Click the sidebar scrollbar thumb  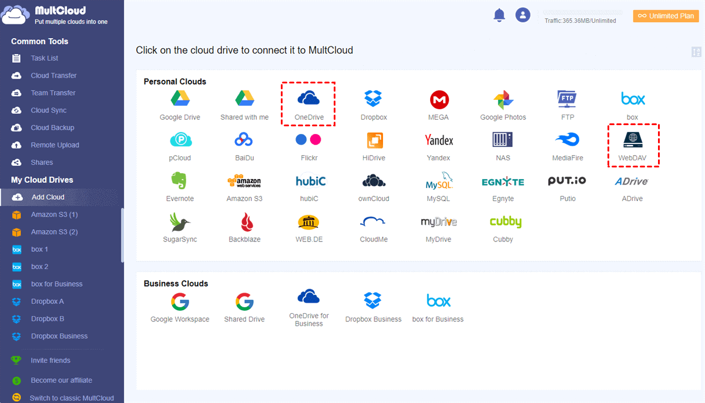pos(122,235)
